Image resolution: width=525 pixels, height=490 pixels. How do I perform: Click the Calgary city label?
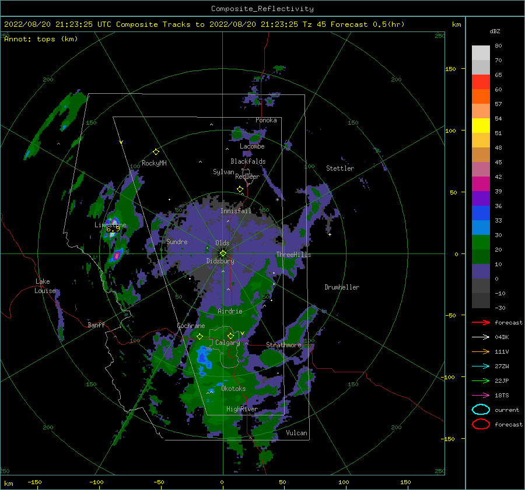click(228, 343)
